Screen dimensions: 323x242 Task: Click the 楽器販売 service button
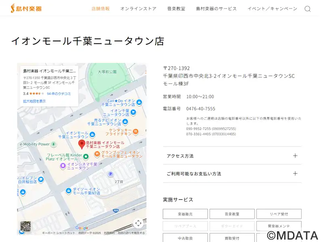pos(185,214)
